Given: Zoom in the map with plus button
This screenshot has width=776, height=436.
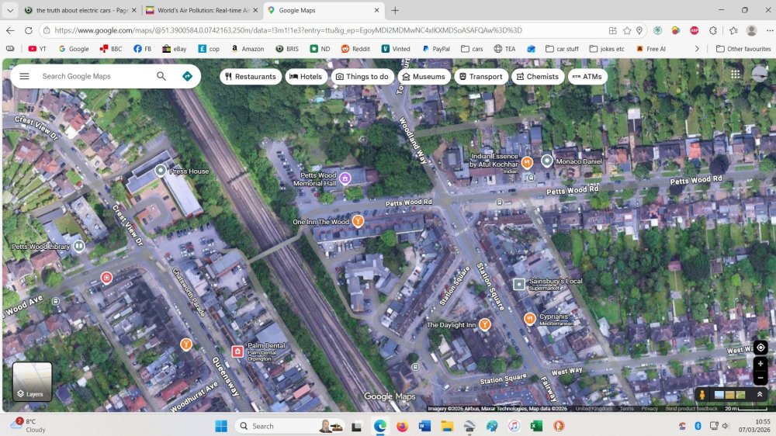Looking at the screenshot, I should click(760, 364).
